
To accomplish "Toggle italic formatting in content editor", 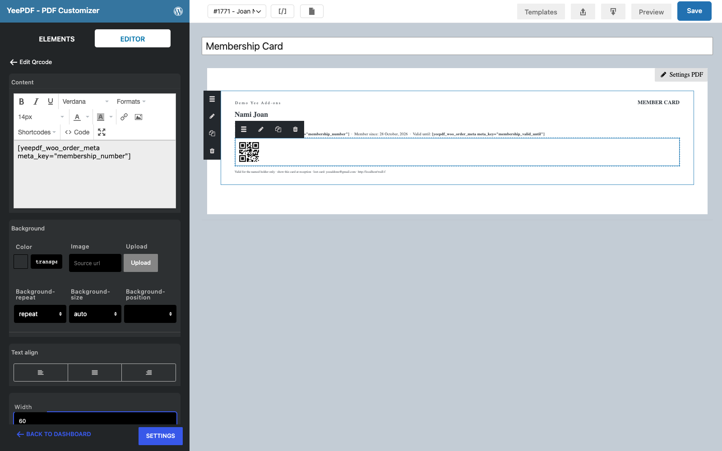I will [x=36, y=101].
